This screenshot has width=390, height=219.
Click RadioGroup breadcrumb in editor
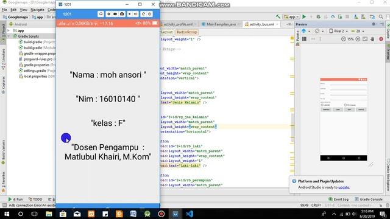pos(187,32)
